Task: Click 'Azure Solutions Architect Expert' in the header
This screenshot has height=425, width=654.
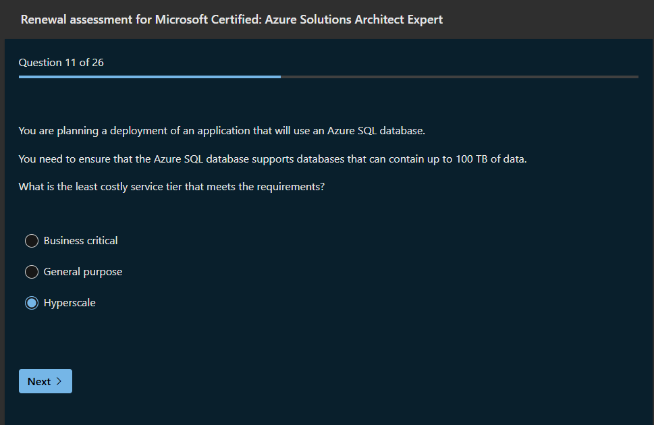Action: click(x=354, y=20)
